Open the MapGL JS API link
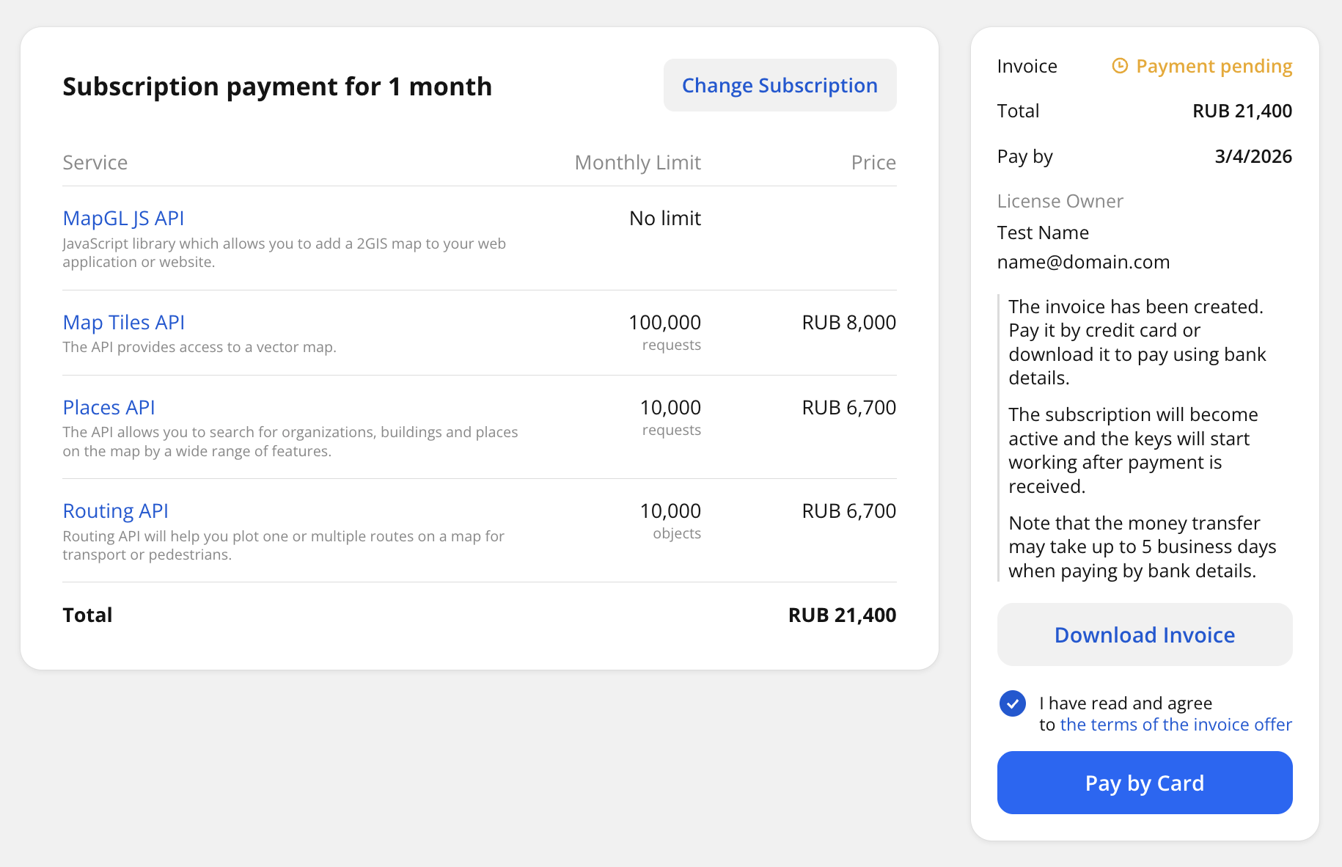 pos(123,218)
